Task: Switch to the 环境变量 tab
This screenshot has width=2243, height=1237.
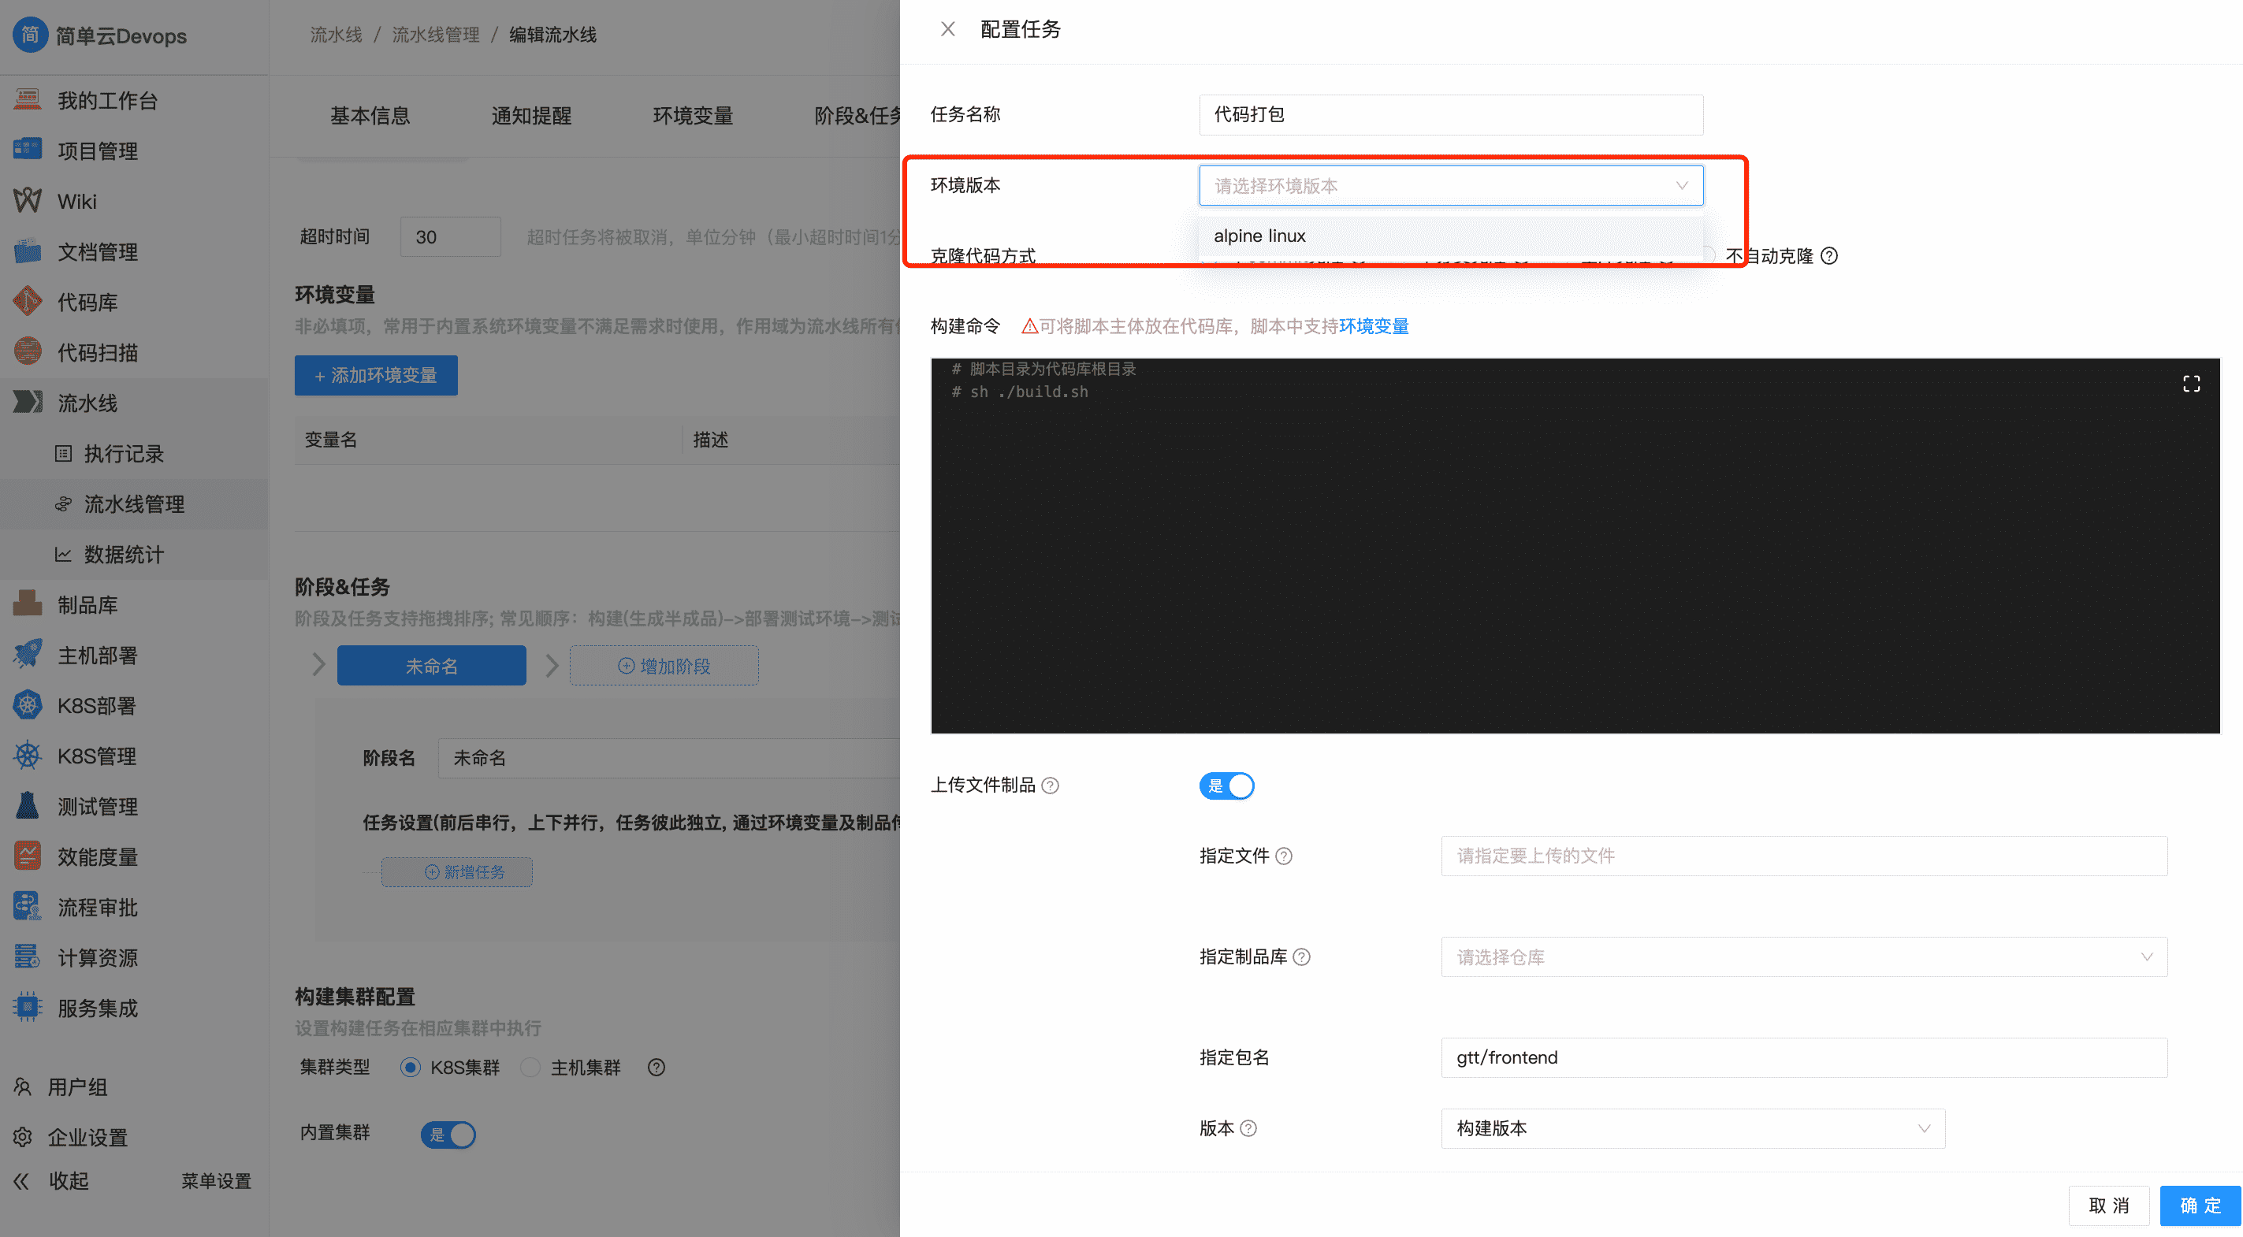Action: pyautogui.click(x=692, y=115)
